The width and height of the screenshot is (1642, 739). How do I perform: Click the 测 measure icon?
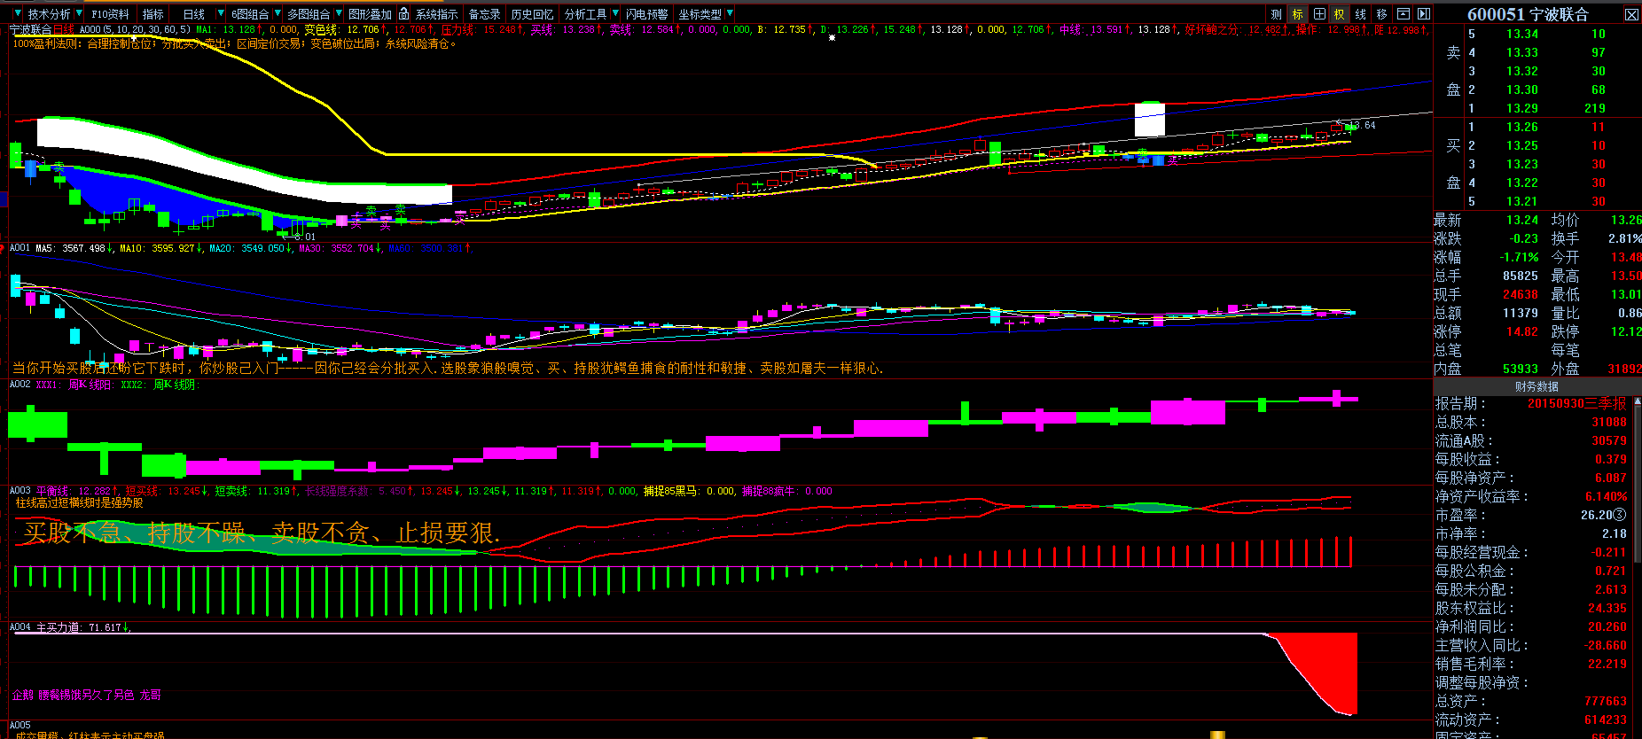(1276, 13)
